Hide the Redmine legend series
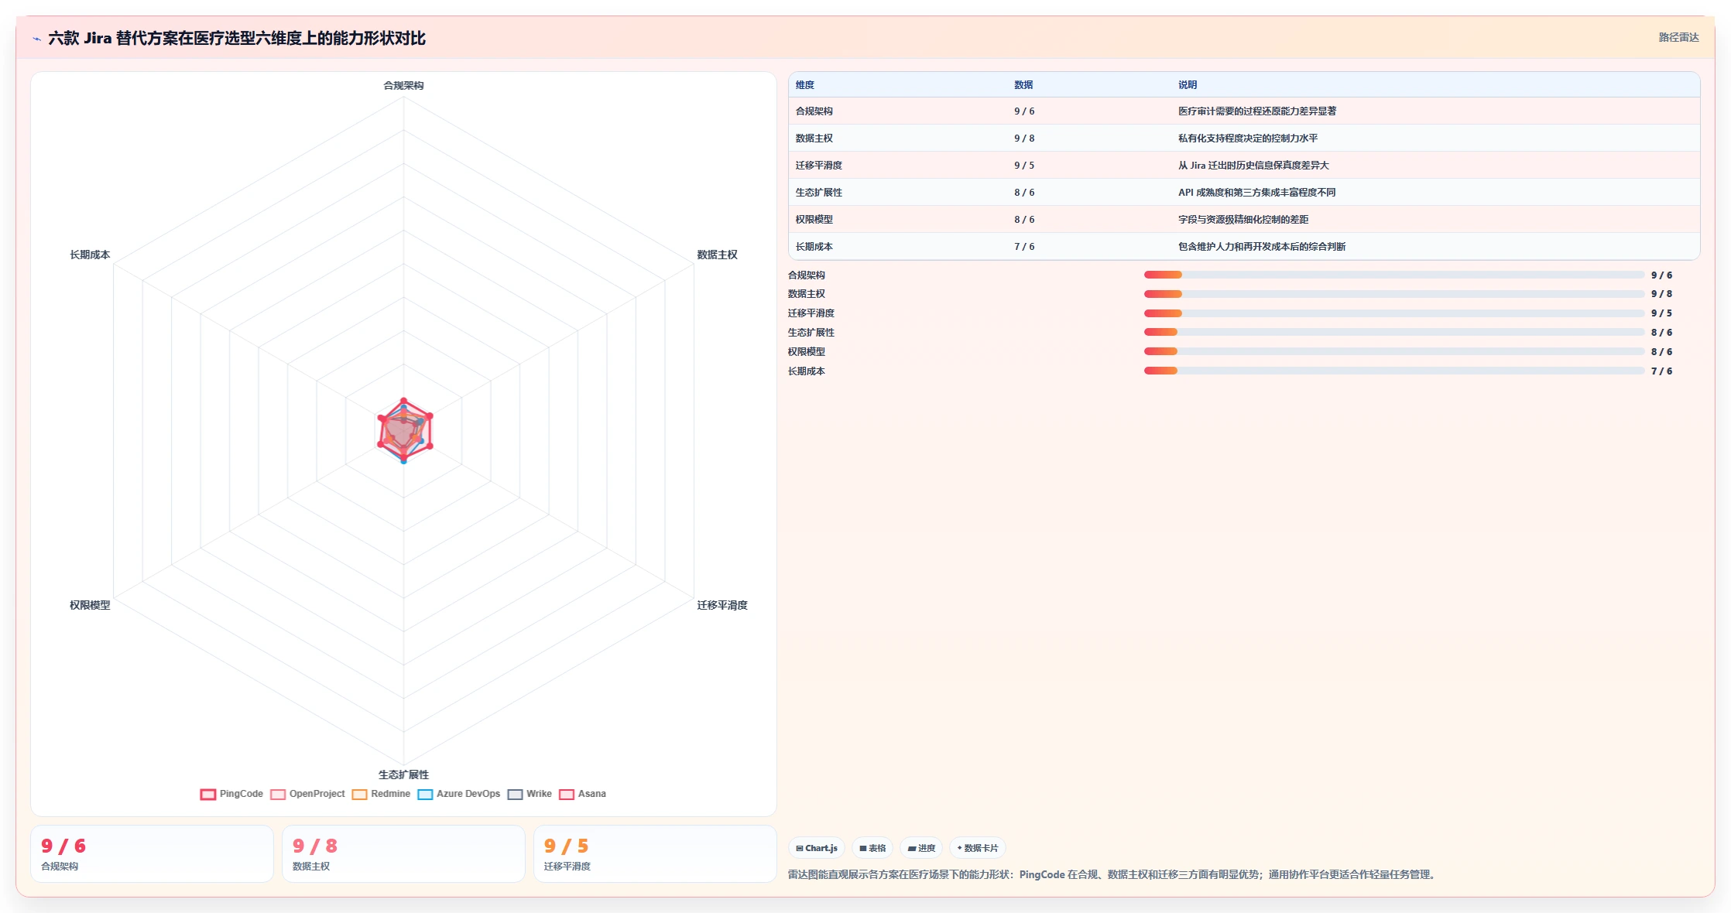The image size is (1731, 913). [x=381, y=794]
